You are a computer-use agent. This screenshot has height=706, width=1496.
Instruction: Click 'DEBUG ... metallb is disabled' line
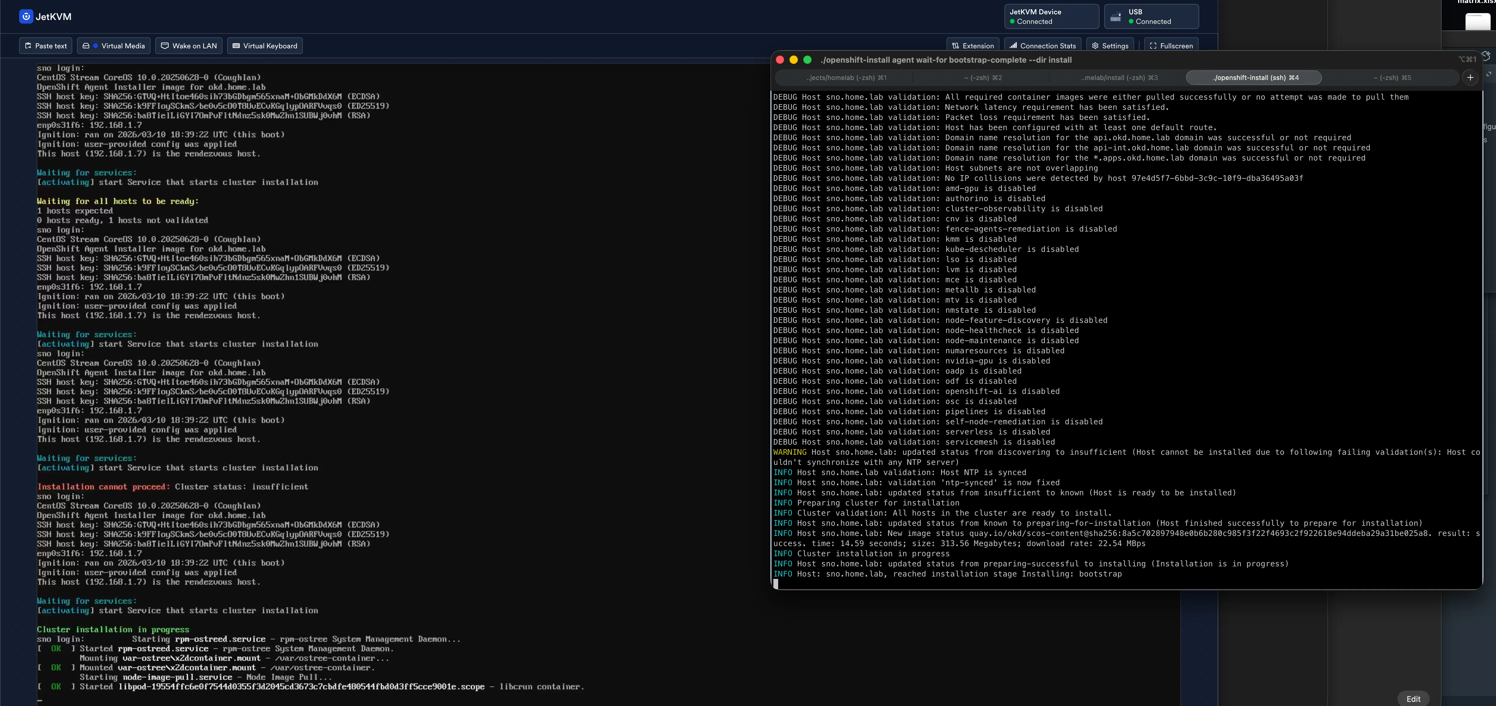(x=904, y=289)
